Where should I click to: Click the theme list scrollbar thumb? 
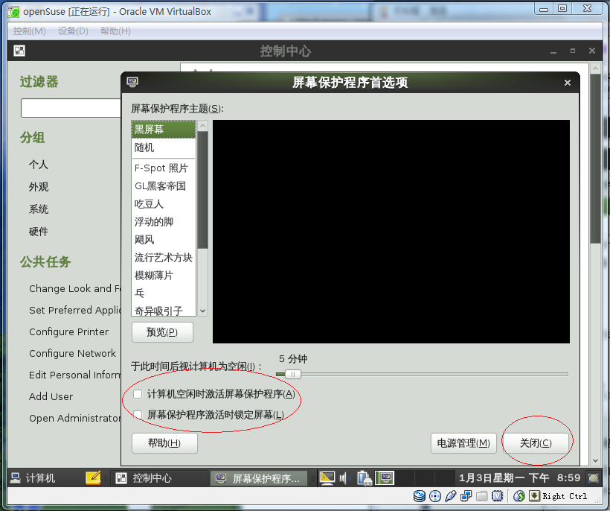coord(202,190)
